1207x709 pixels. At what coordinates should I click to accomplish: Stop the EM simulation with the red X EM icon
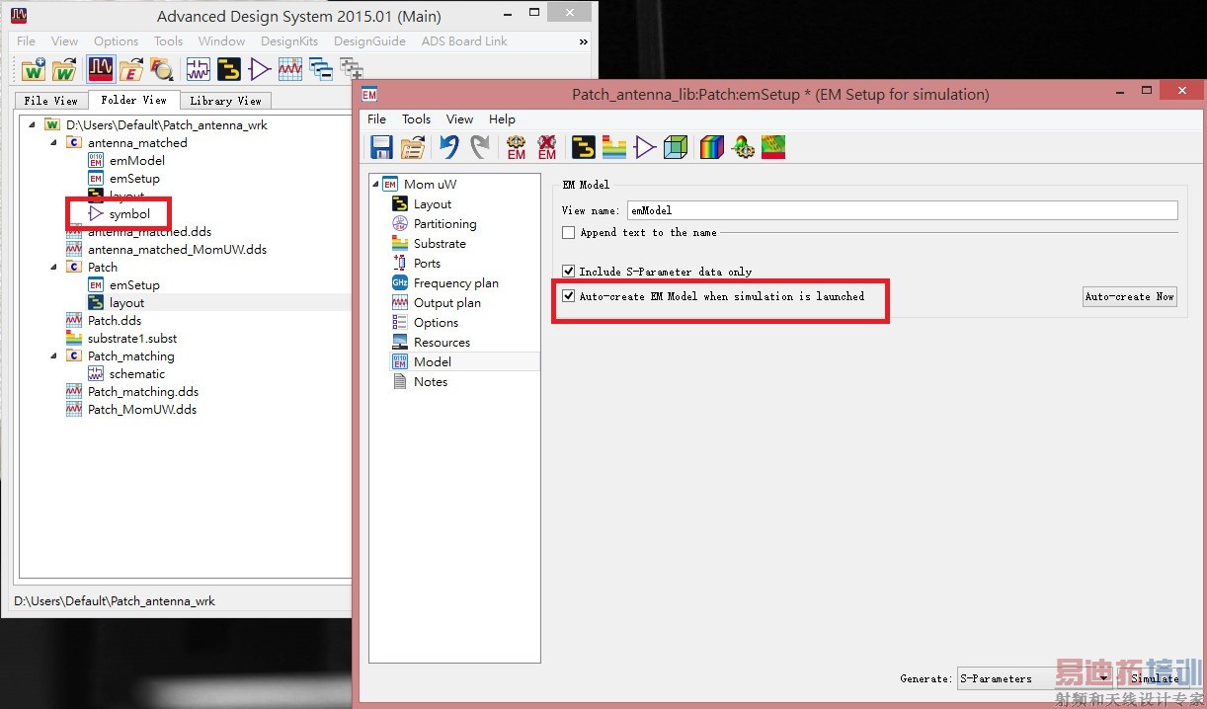[x=547, y=147]
